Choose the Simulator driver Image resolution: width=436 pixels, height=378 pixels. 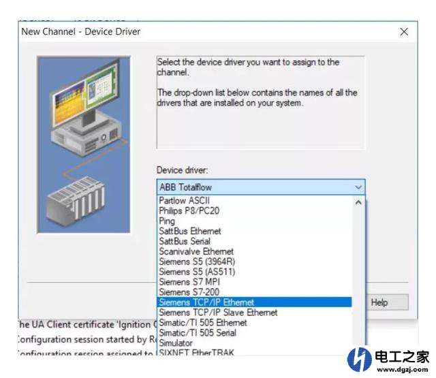coord(254,343)
